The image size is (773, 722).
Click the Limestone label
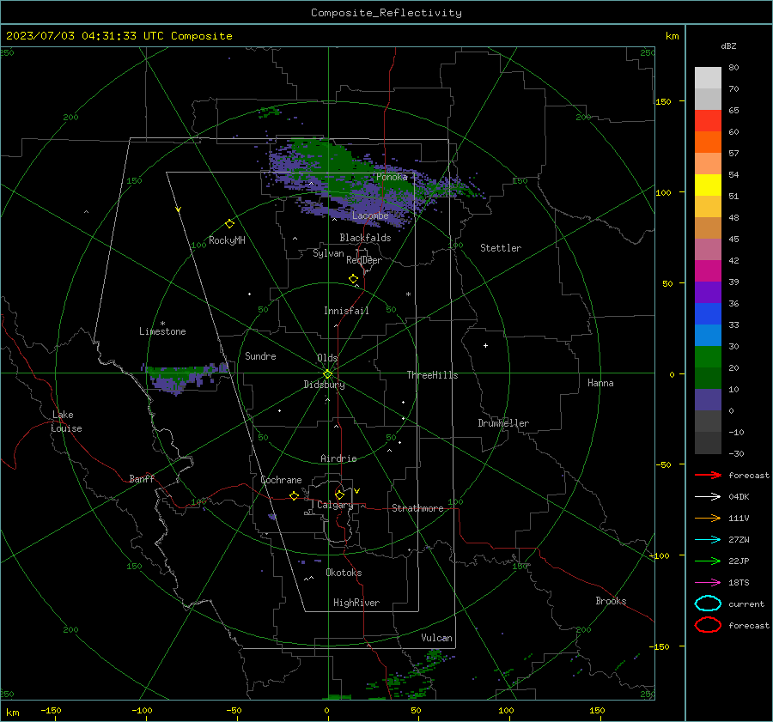click(x=162, y=331)
